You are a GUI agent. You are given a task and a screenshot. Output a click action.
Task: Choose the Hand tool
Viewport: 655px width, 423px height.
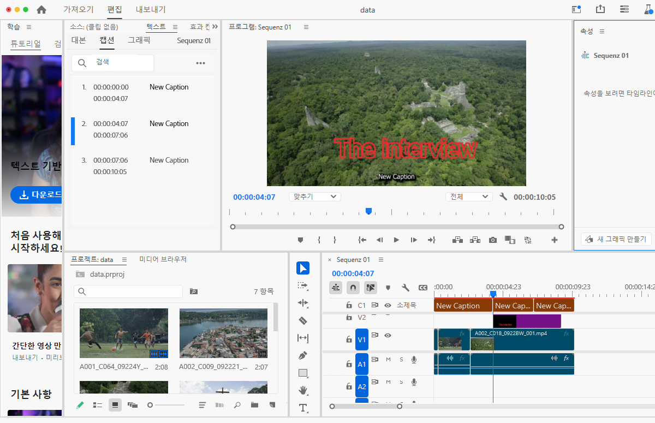click(x=303, y=390)
